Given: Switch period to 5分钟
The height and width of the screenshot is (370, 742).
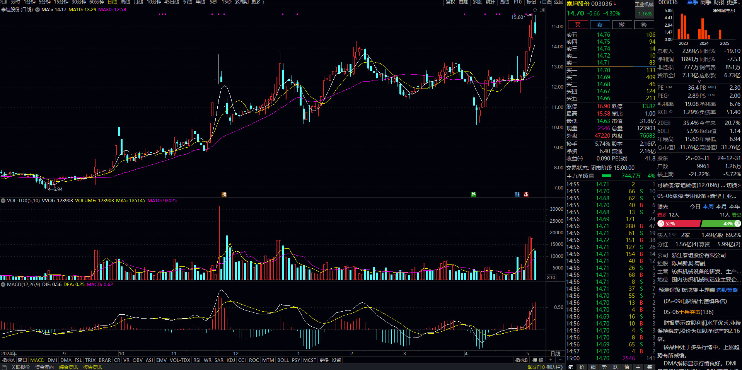Looking at the screenshot, I should [x=44, y=2].
